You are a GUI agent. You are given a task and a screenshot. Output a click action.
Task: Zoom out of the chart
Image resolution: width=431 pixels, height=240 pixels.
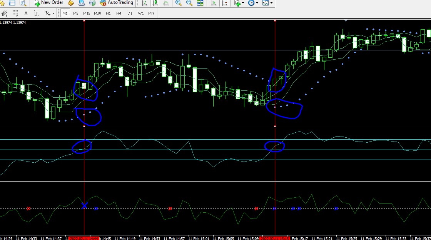click(x=189, y=3)
